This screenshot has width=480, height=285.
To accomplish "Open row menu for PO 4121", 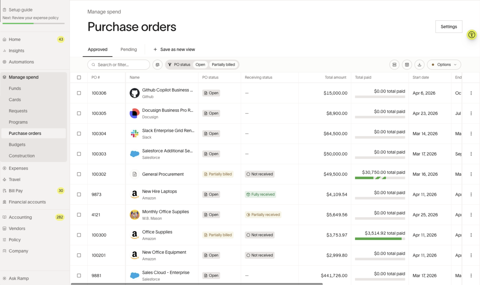I will pyautogui.click(x=471, y=215).
